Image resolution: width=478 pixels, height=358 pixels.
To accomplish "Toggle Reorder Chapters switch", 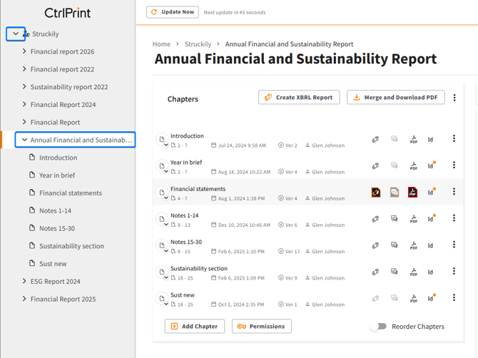I will click(379, 327).
